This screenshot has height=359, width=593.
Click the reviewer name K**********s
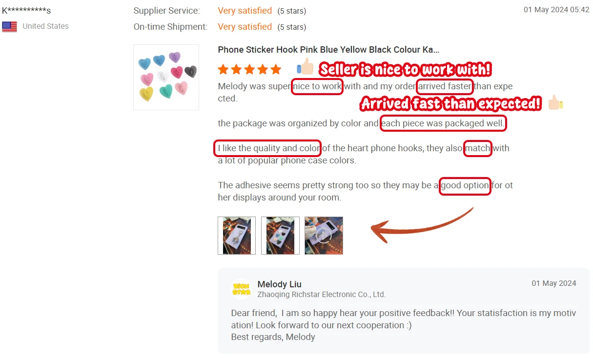pos(26,11)
